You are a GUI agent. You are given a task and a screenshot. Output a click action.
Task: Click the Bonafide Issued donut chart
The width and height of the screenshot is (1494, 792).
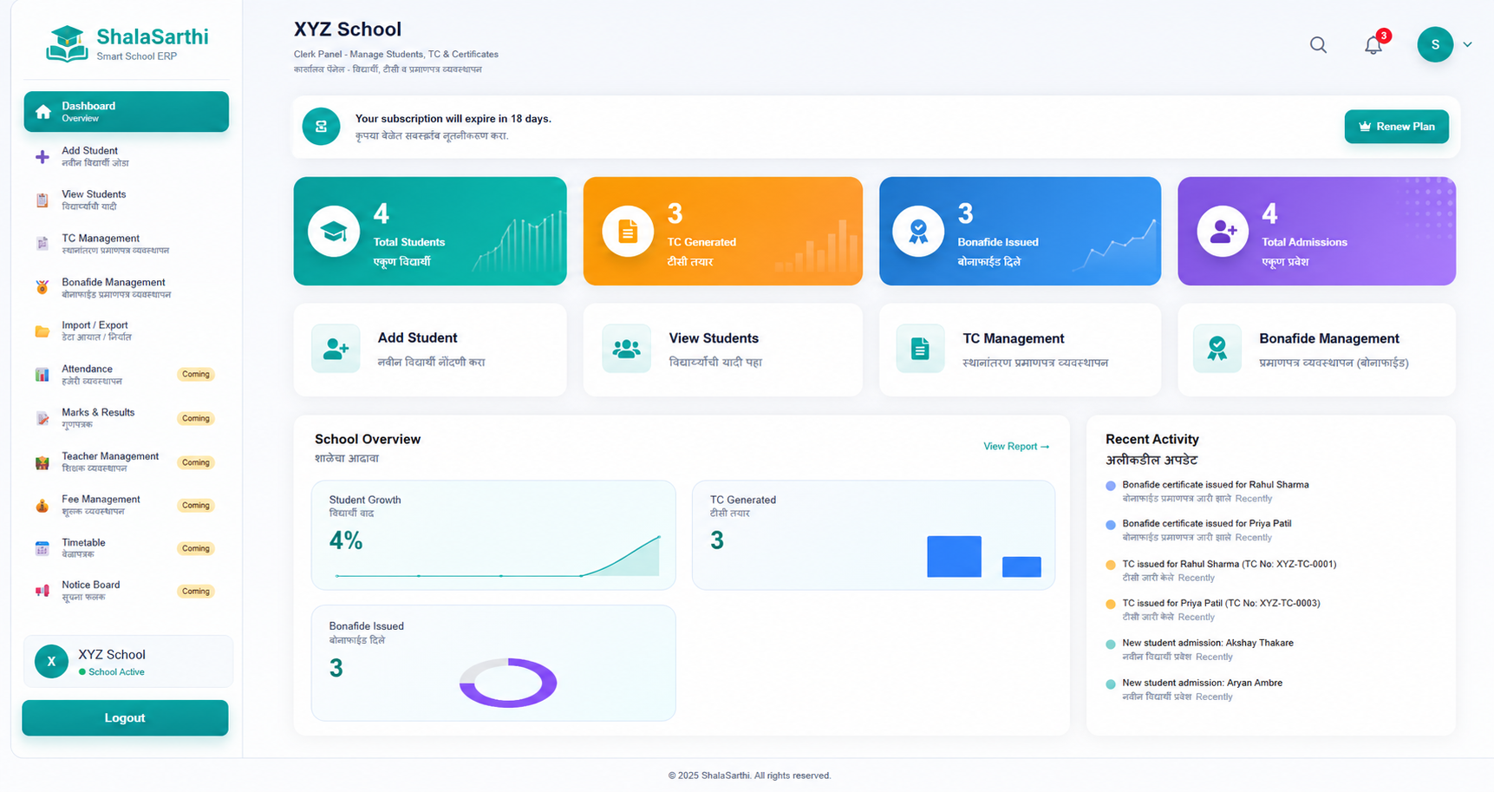click(x=508, y=683)
